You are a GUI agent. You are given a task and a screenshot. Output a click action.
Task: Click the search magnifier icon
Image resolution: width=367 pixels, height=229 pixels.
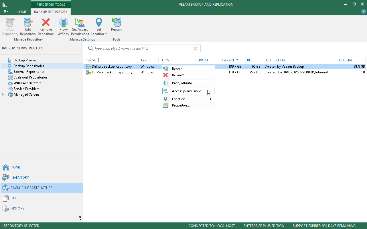point(91,49)
